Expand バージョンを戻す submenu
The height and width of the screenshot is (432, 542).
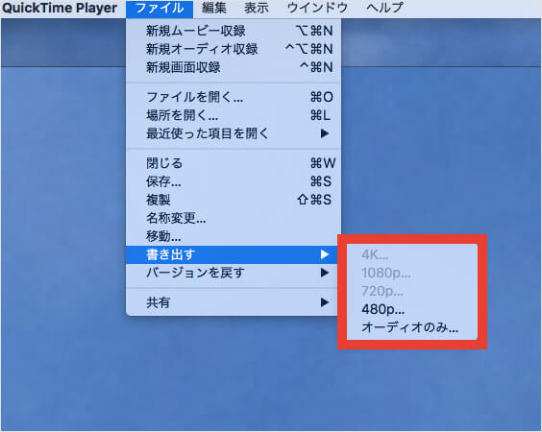pyautogui.click(x=232, y=274)
